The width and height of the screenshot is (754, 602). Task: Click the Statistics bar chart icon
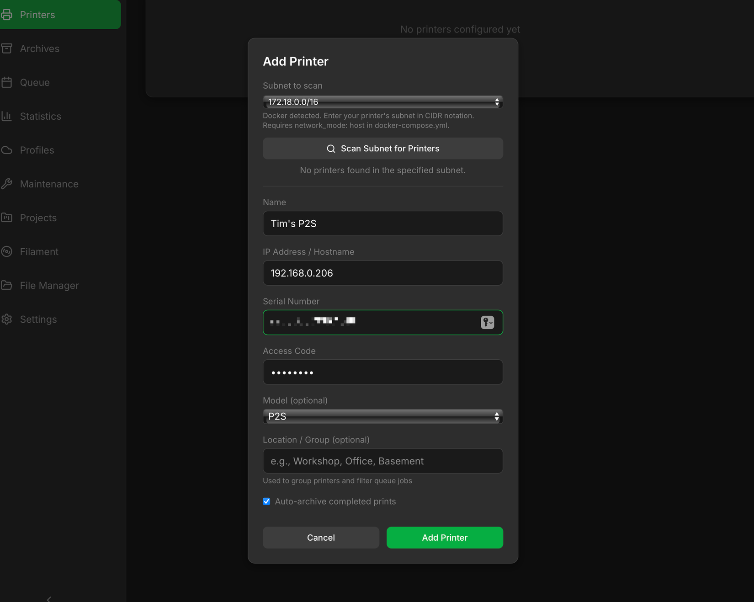[x=7, y=116]
